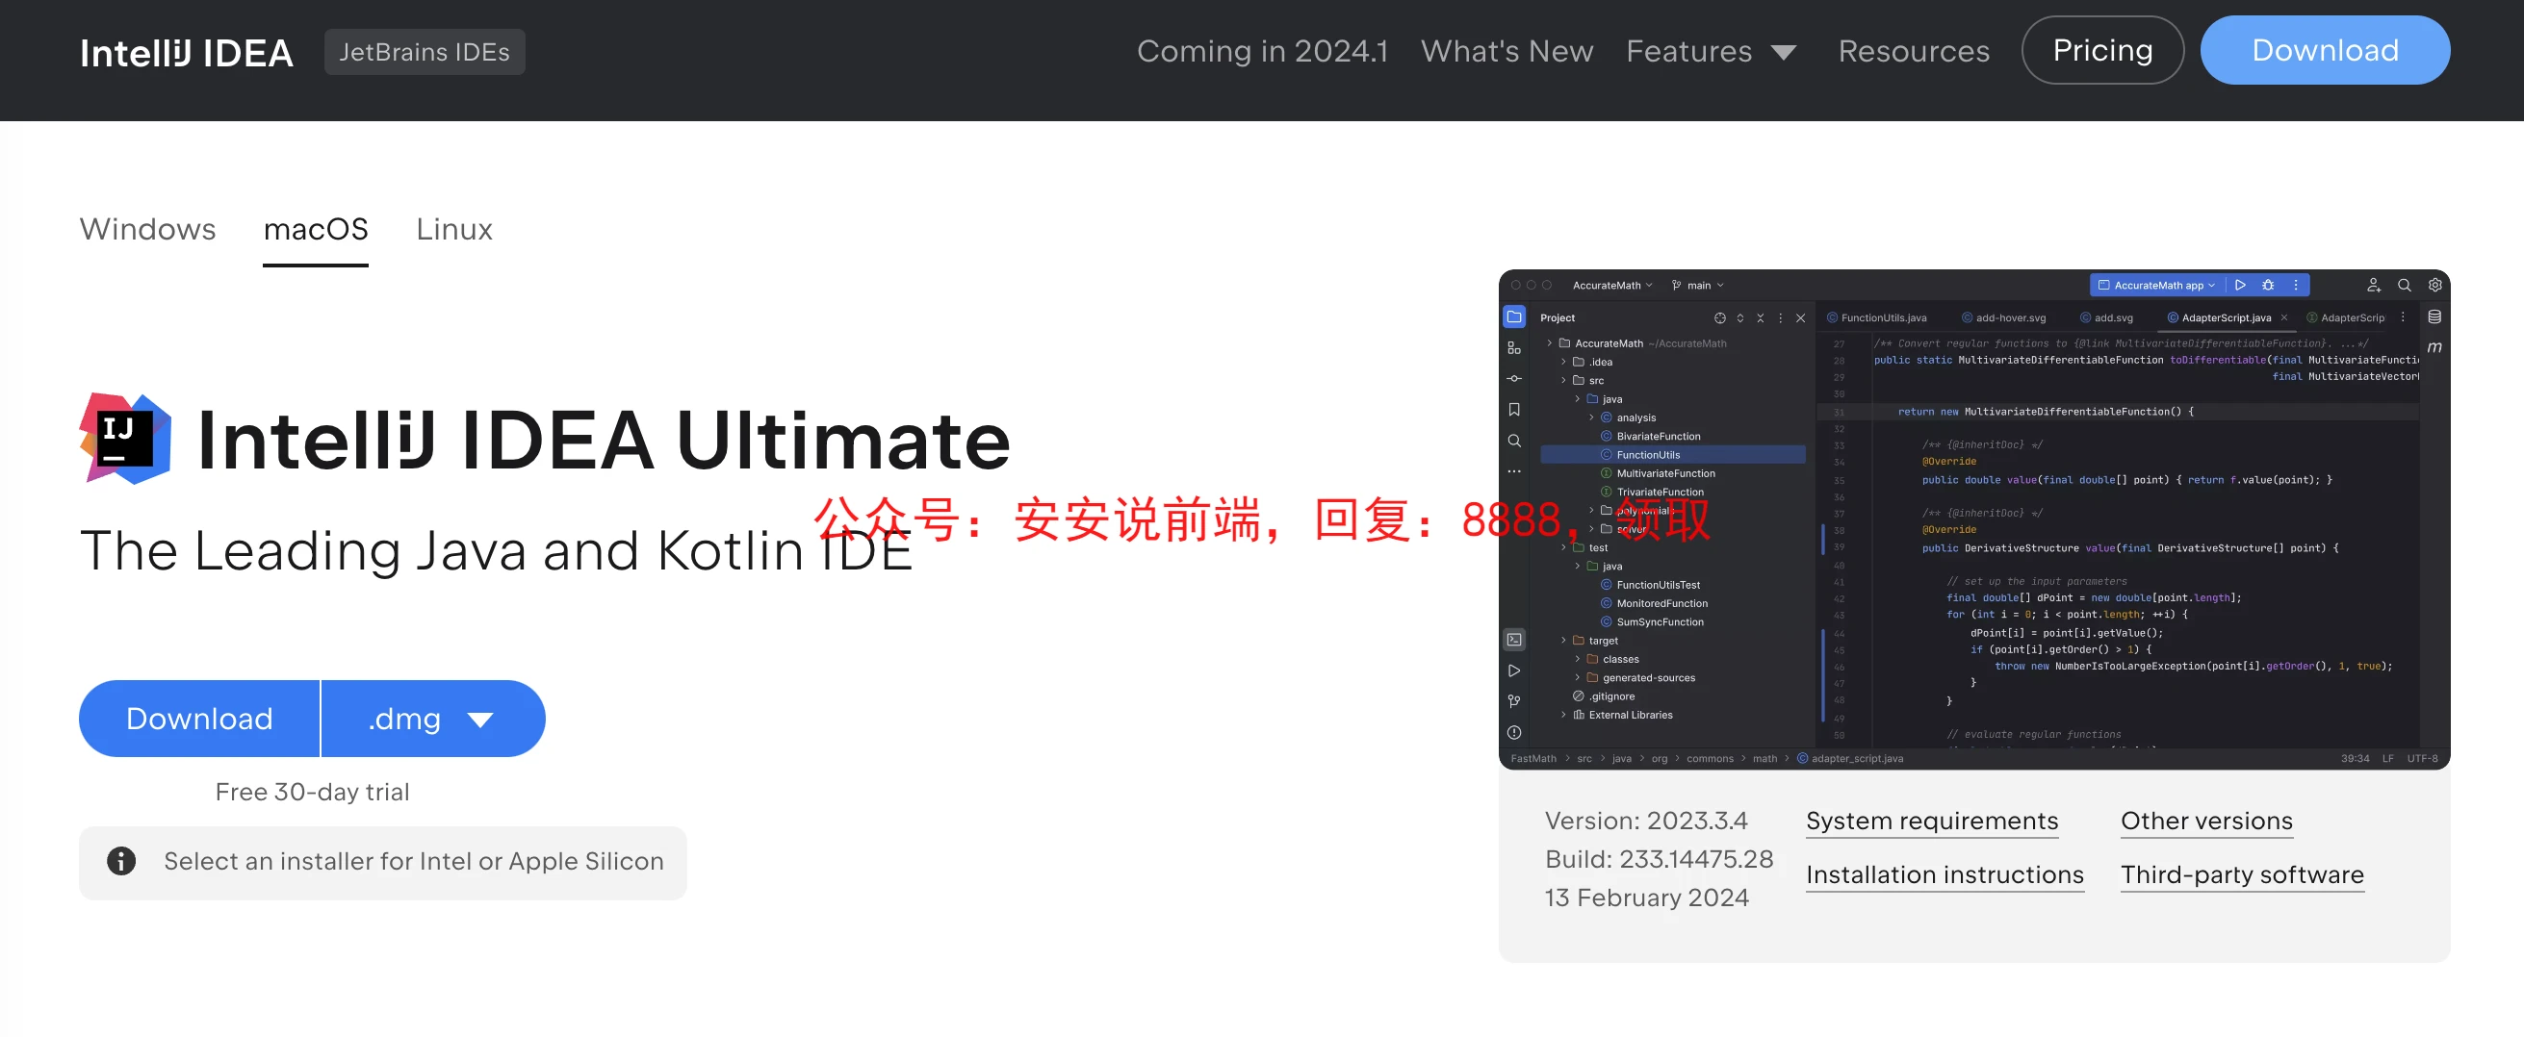
Task: Open add-hover.svg editor tab
Action: 2004,317
